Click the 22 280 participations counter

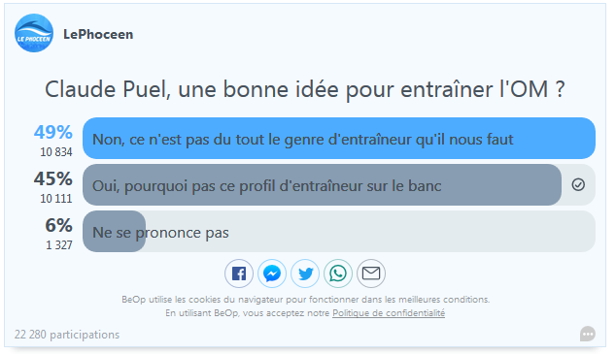[67, 335]
